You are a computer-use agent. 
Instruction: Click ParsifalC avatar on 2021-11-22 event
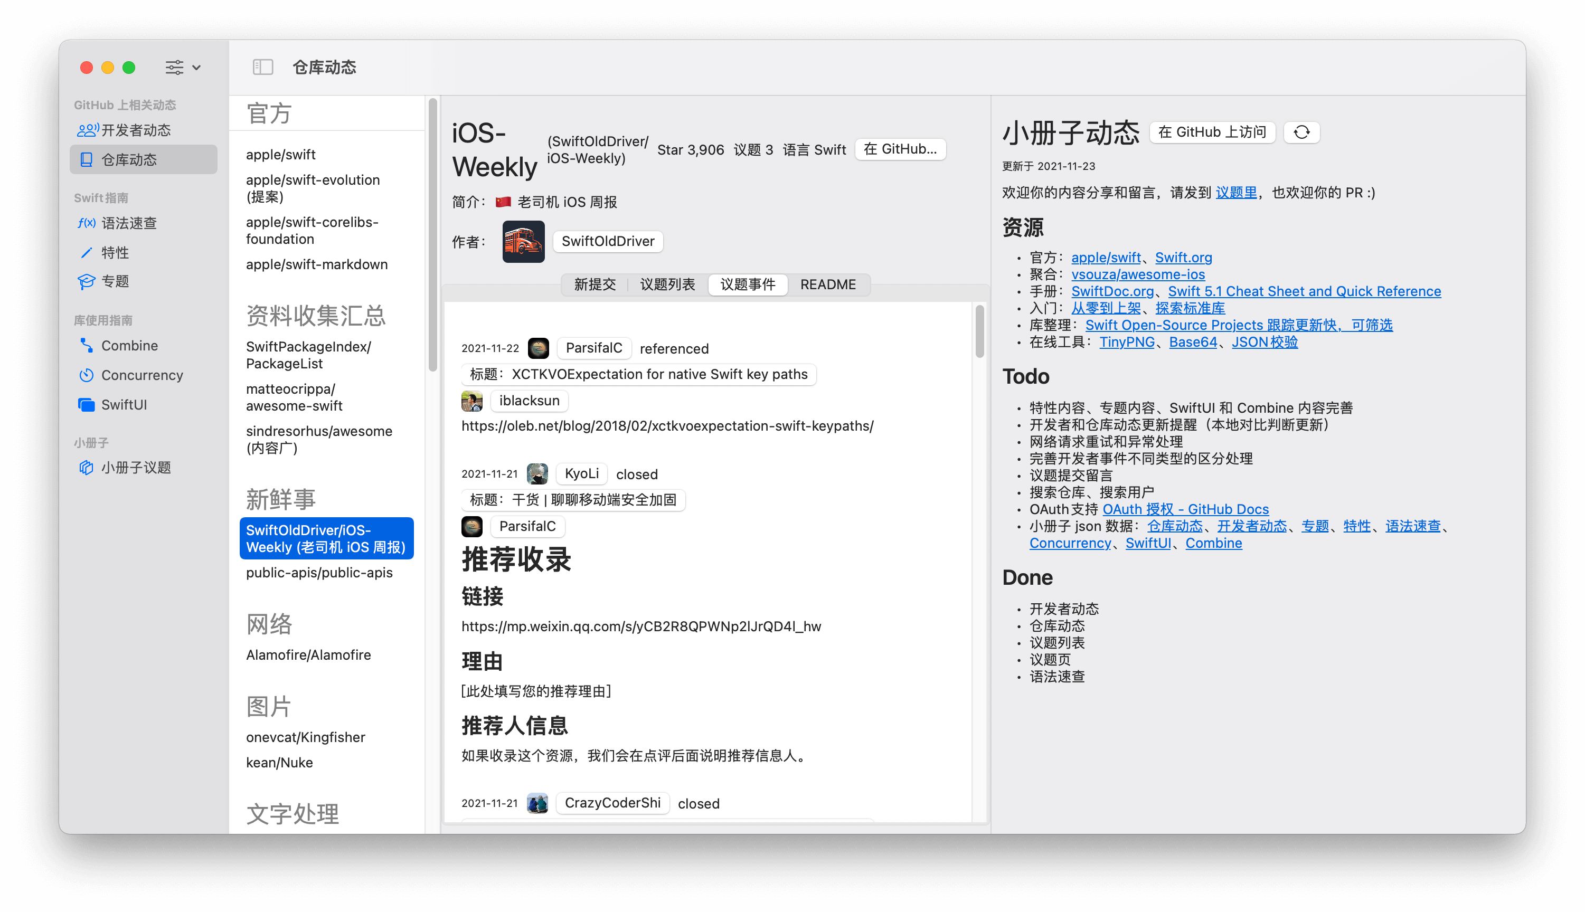pos(538,348)
